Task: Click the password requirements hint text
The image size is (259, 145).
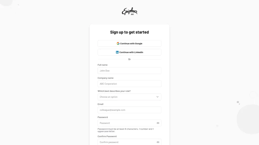Action: pyautogui.click(x=125, y=130)
